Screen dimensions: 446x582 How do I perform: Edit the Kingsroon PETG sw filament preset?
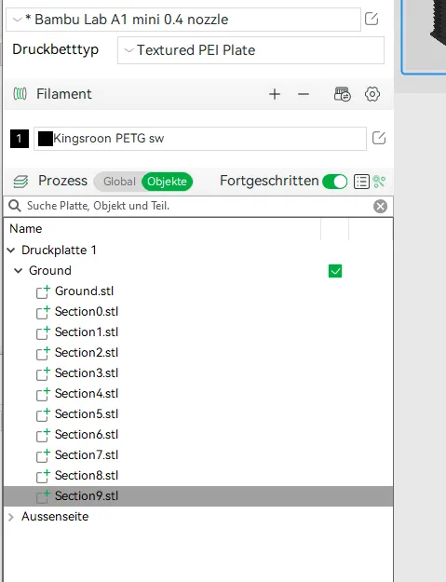click(379, 138)
